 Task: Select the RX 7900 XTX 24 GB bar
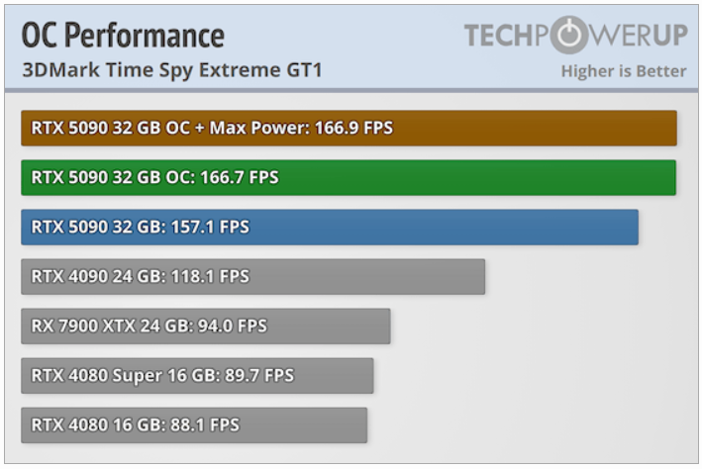[206, 327]
